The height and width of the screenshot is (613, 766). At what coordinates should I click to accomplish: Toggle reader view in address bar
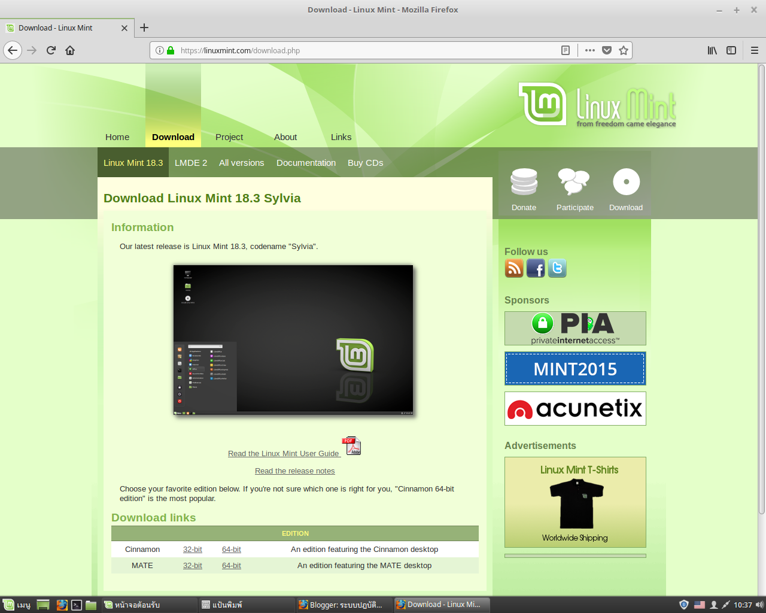click(x=566, y=50)
